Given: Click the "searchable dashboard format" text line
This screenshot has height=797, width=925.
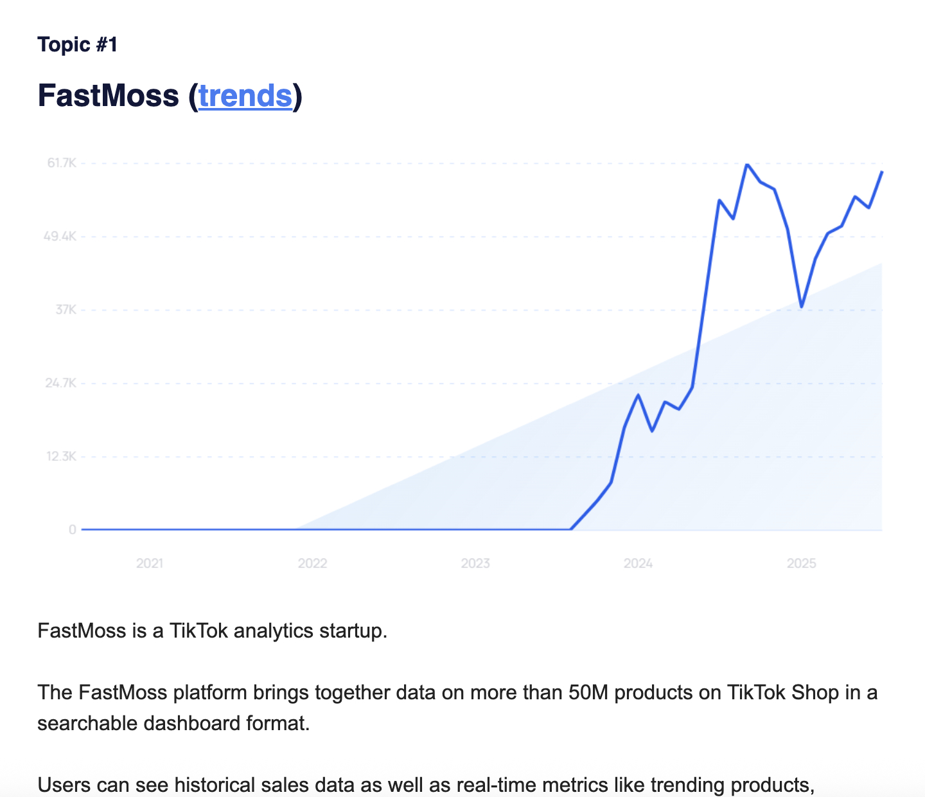Looking at the screenshot, I should click(x=173, y=723).
